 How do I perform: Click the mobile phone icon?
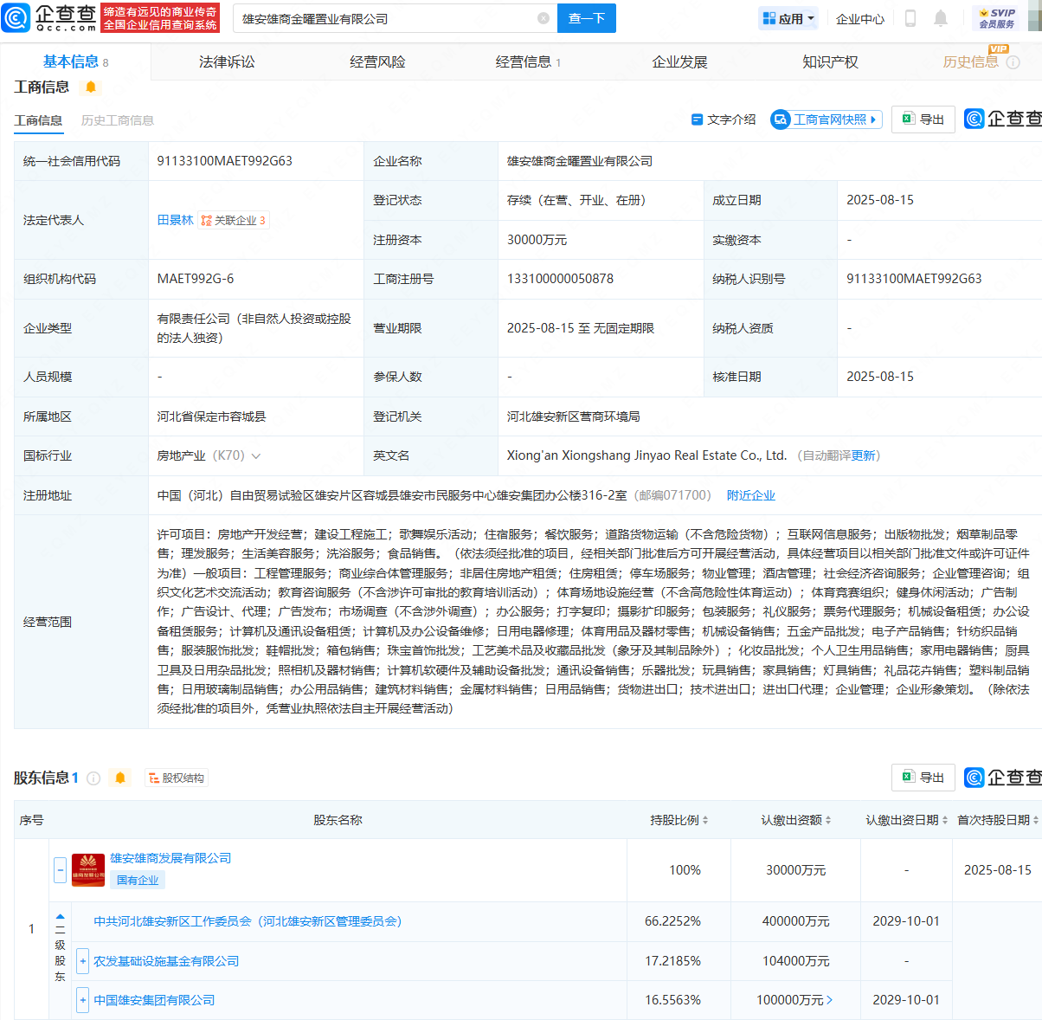[910, 18]
